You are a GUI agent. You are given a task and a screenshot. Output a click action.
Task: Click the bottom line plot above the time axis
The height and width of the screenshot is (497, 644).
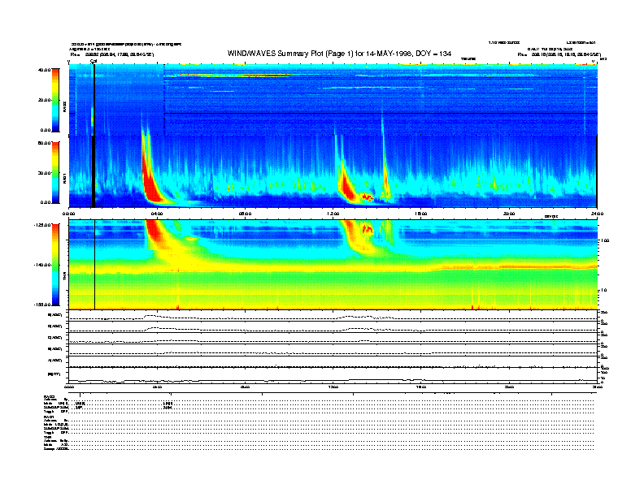[x=333, y=375]
